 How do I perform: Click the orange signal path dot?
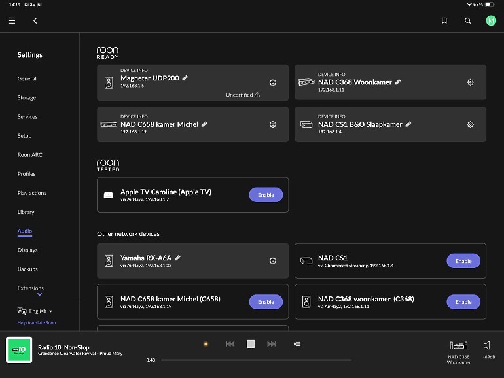click(x=206, y=344)
